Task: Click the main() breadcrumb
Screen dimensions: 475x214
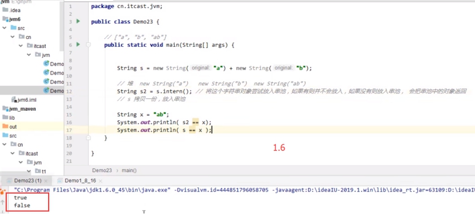Action: 129,171
